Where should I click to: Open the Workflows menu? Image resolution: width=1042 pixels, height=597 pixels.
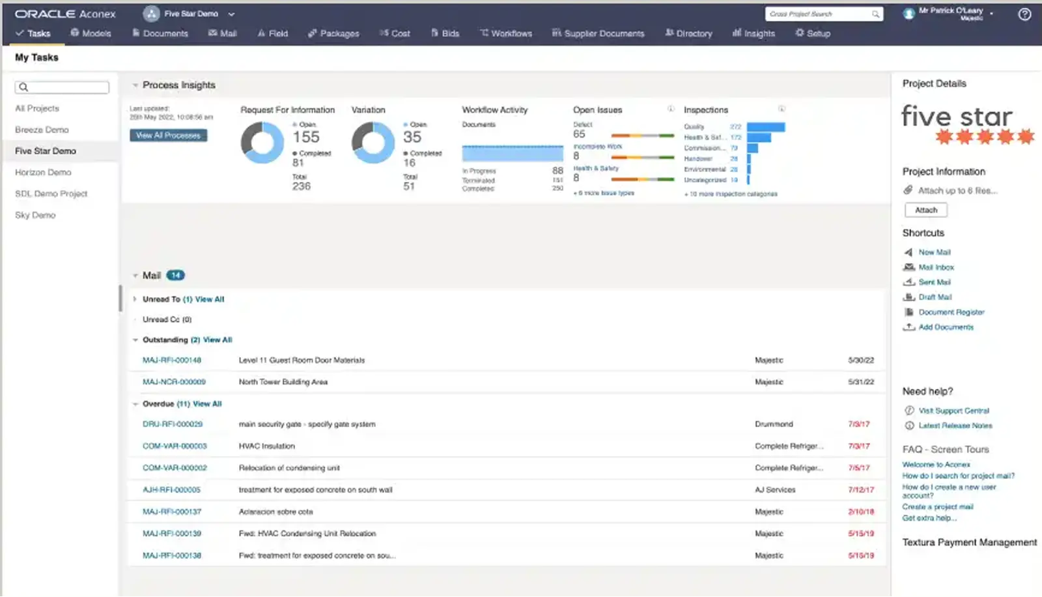506,33
